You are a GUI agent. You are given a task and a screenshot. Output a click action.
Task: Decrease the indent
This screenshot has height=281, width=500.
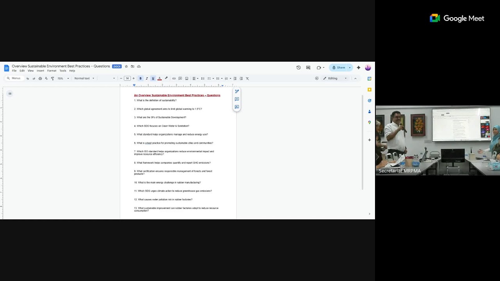[x=235, y=78]
